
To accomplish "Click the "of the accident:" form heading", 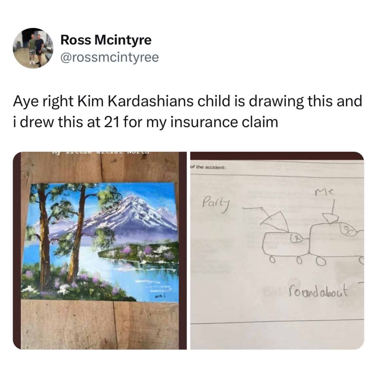I will pyautogui.click(x=208, y=167).
